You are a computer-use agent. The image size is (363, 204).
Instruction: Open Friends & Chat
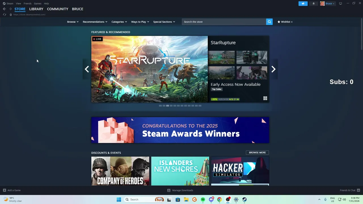tap(350, 190)
